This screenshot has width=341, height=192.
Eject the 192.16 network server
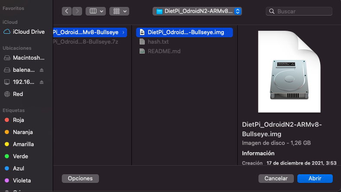42,82
